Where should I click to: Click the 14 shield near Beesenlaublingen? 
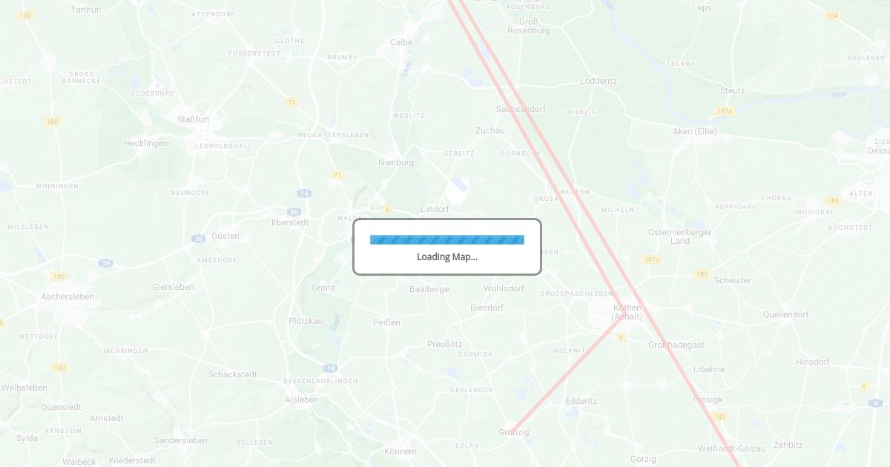(331, 368)
